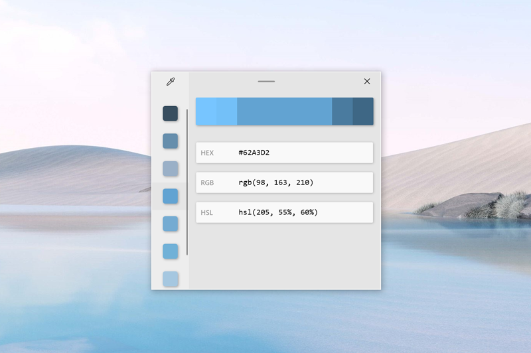This screenshot has height=353, width=531.
Task: Choose the lightest shade in color bar
Action: (x=206, y=111)
